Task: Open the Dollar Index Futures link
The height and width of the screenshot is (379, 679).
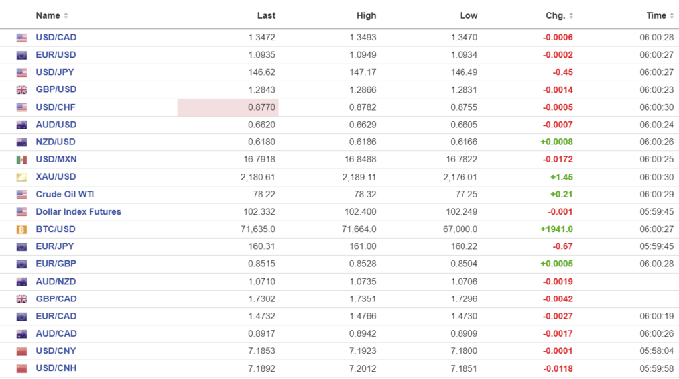Action: (x=78, y=212)
